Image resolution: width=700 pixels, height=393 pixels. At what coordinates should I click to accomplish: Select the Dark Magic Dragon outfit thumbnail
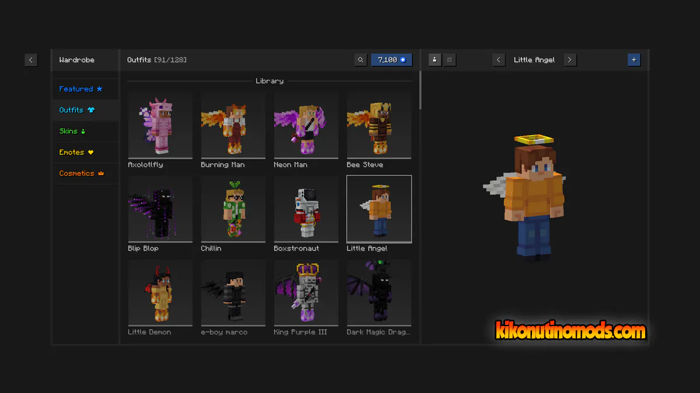coord(379,293)
